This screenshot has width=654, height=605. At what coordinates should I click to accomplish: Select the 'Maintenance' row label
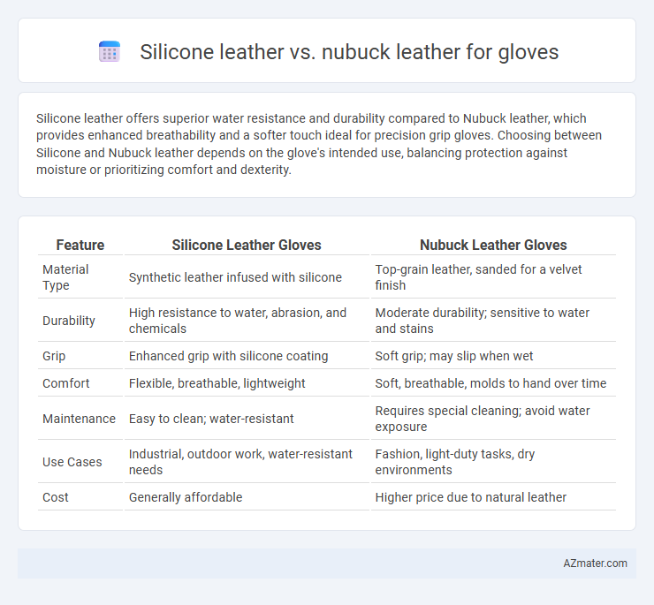[80, 419]
